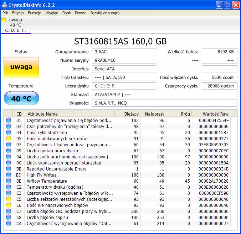Select row Ilość nie naprawionych błędów
The height and width of the screenshot is (234, 241).
coord(118,205)
